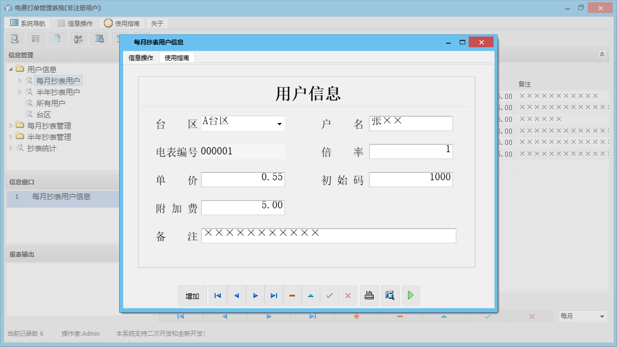Image resolution: width=617 pixels, height=347 pixels.
Task: Open print preview icon in user info dialog
Action: click(390, 295)
